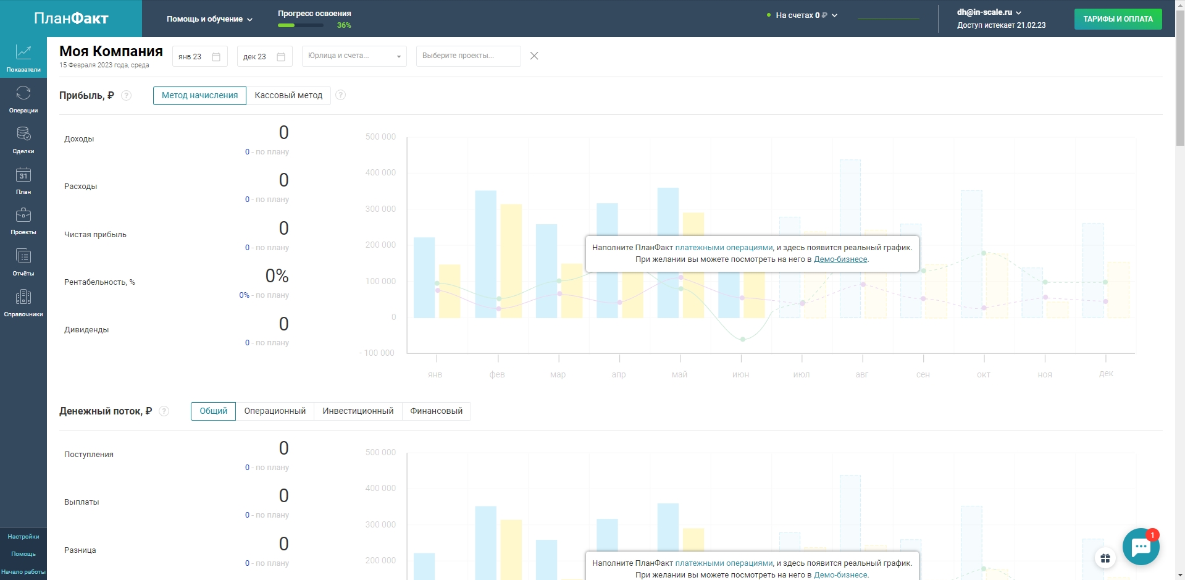1185x580 pixels.
Task: Select Кассовый метод profit method
Action: (x=288, y=95)
